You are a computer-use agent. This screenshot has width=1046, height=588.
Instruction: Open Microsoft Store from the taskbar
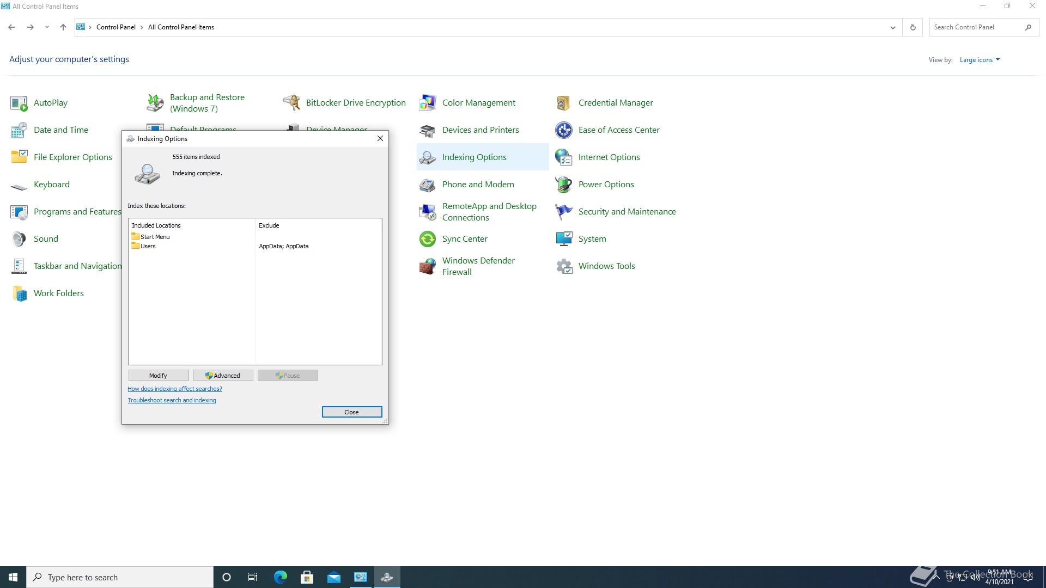[307, 577]
